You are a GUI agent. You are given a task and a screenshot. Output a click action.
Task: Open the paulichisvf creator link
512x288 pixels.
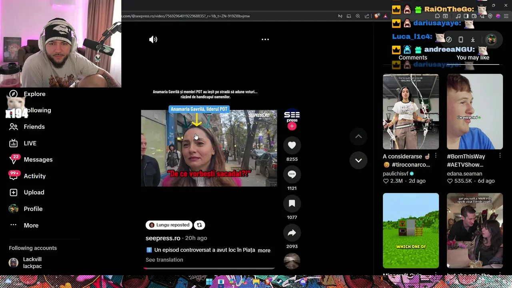pos(396,174)
